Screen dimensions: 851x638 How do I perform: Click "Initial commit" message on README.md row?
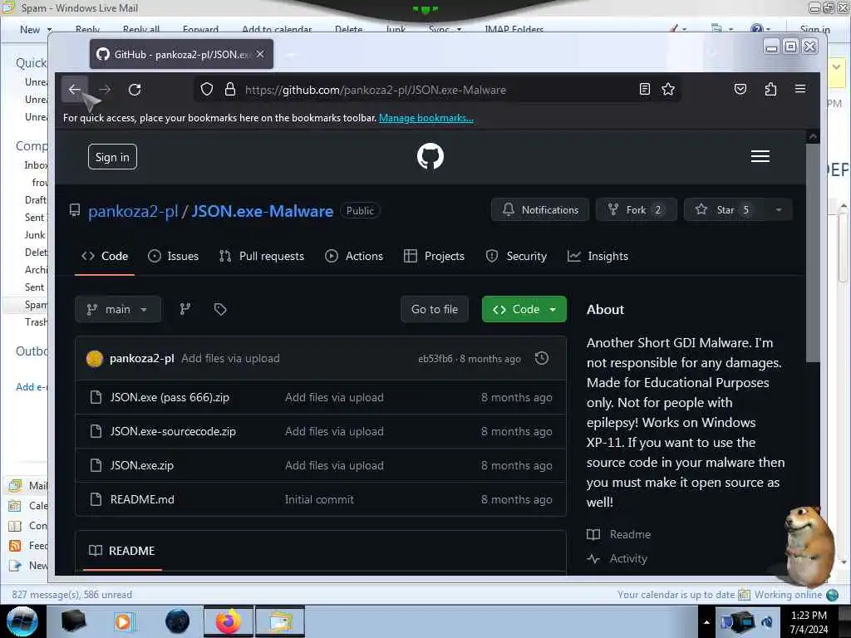point(319,499)
